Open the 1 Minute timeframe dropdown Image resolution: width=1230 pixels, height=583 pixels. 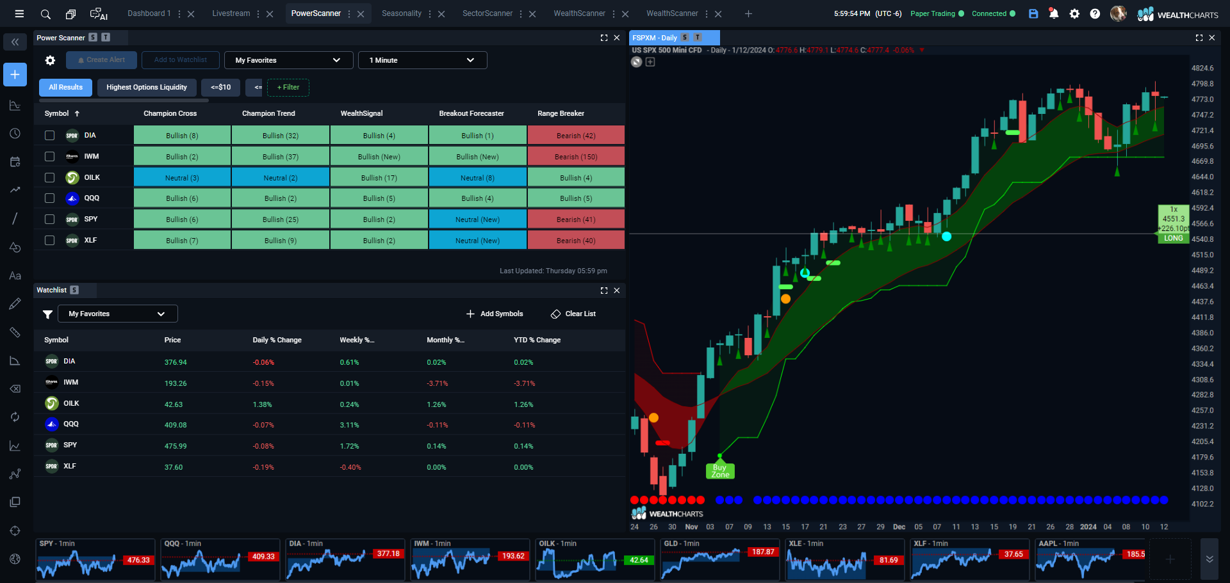[422, 60]
